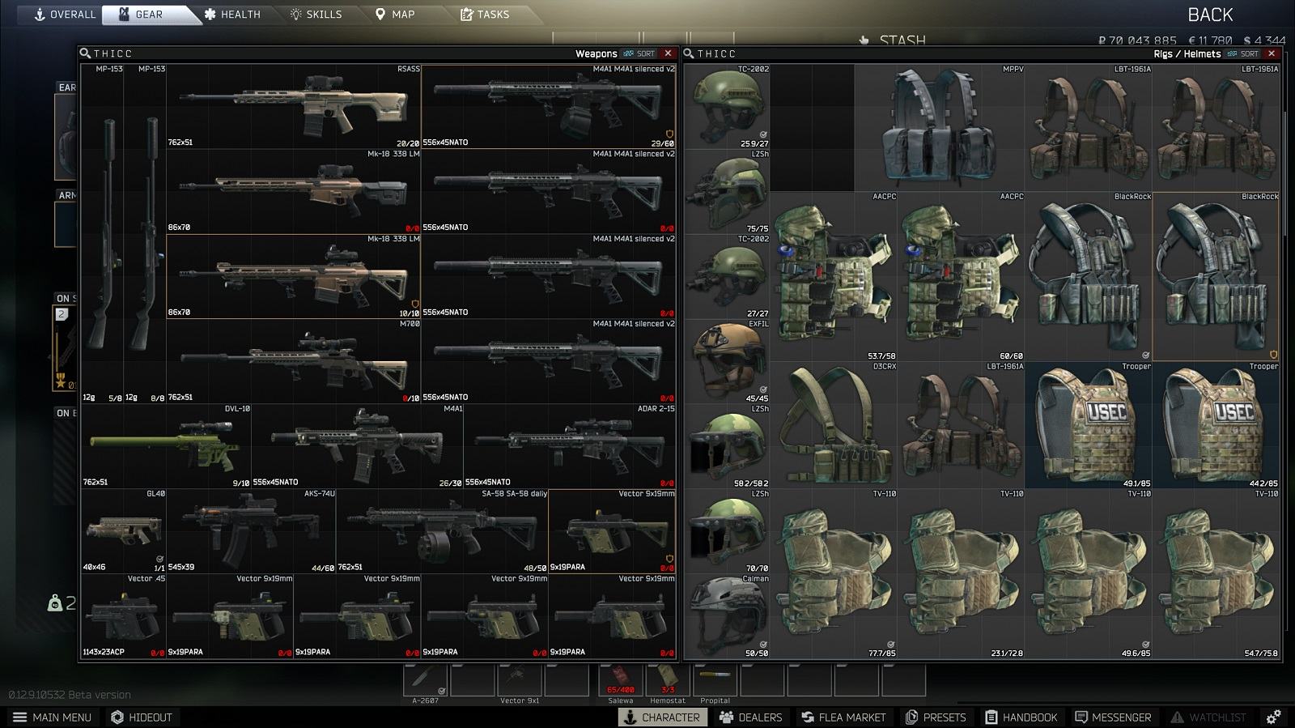The height and width of the screenshot is (728, 1295).
Task: Select the first MP-153 shotgun with 5/8 ammo
Action: coord(103,234)
